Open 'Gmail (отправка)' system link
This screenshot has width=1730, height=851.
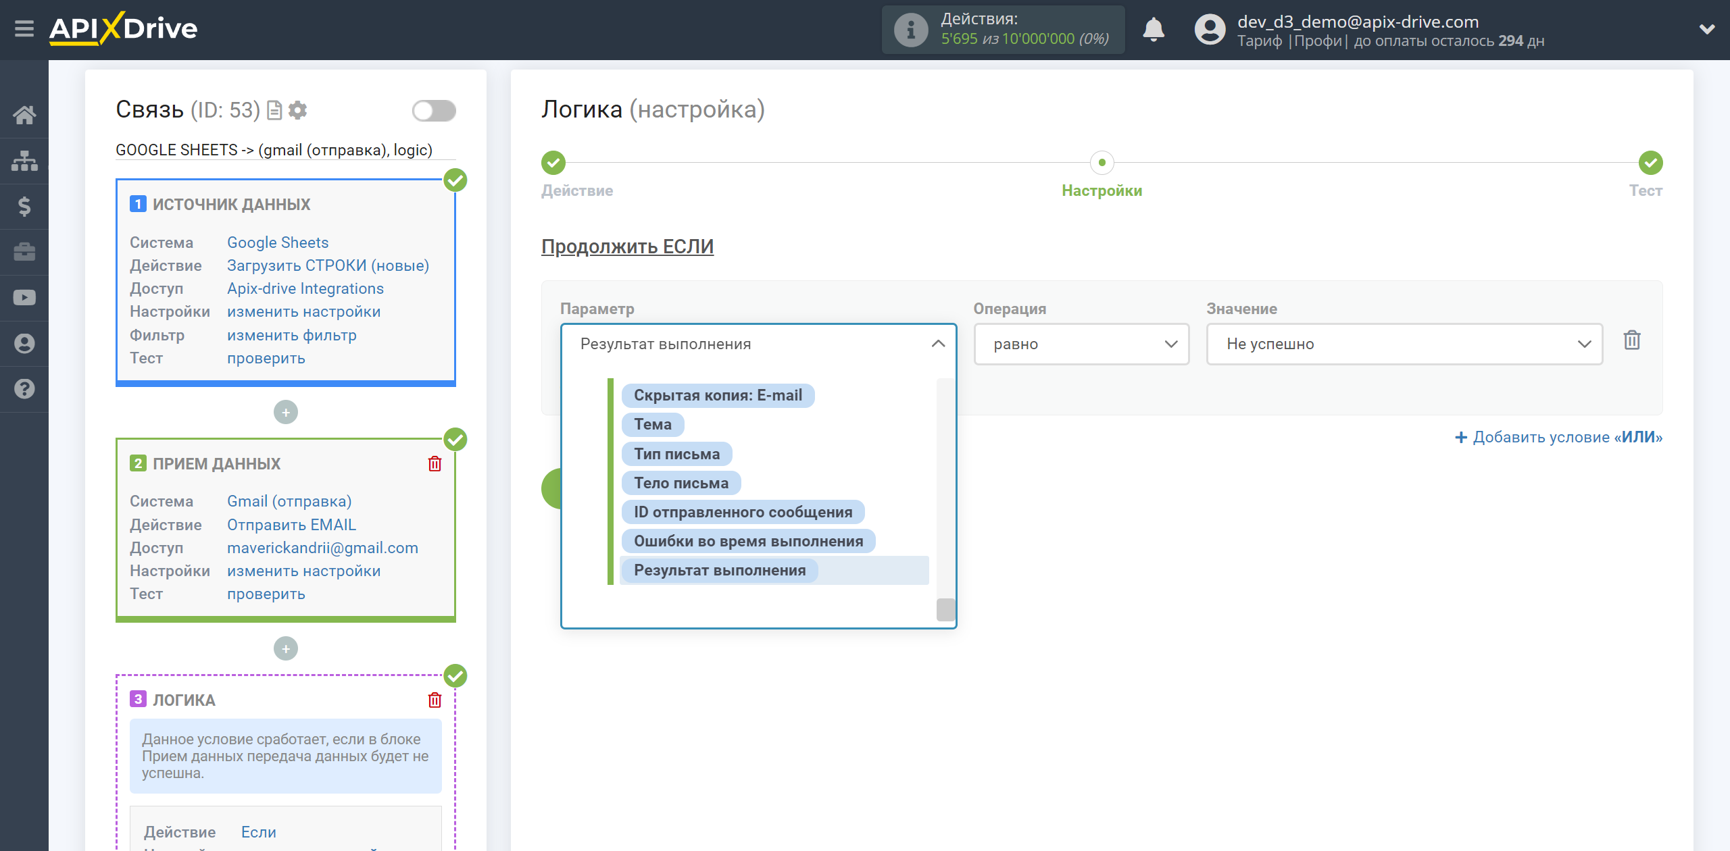289,502
